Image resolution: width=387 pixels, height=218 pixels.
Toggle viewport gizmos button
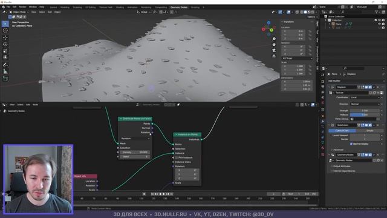(x=280, y=12)
